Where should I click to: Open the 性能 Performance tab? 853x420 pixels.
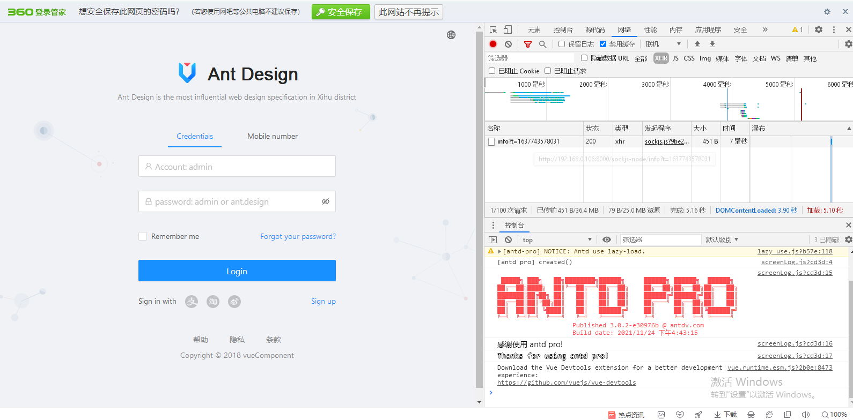coord(650,30)
